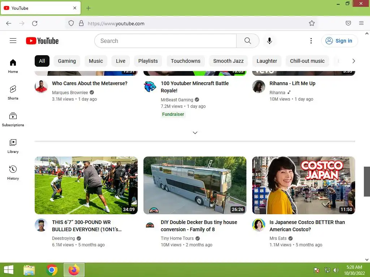Click the YouTube search input field
The width and height of the screenshot is (370, 277).
[165, 41]
